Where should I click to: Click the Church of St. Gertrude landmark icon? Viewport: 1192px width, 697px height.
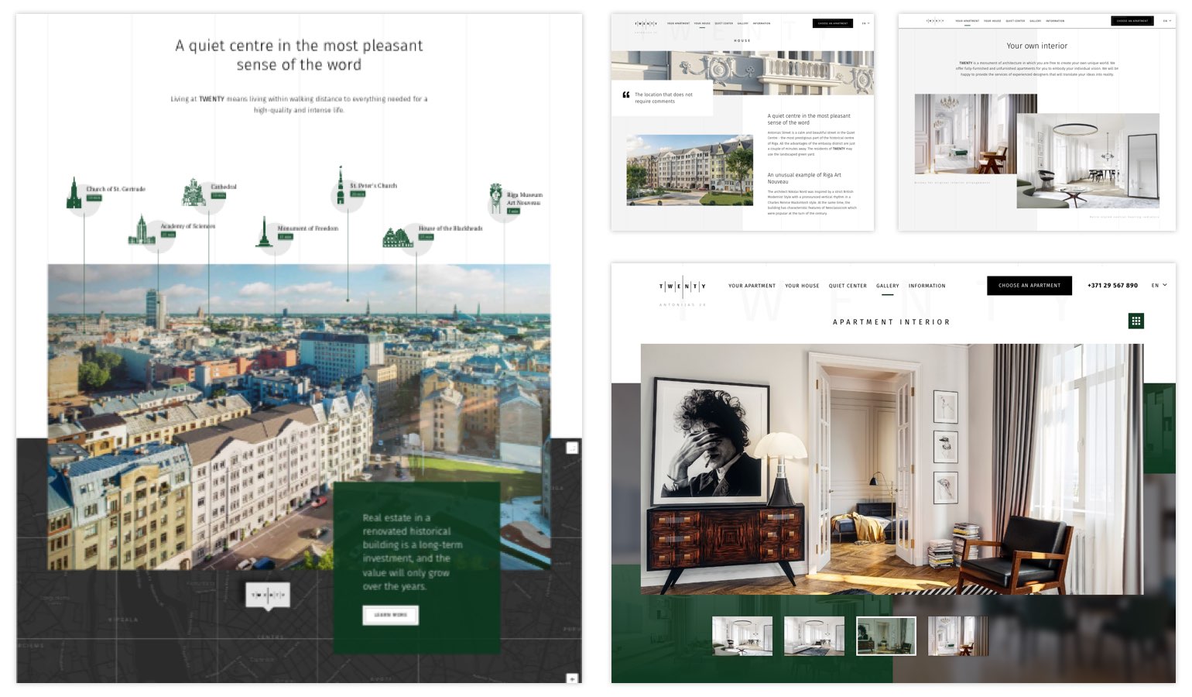[74, 194]
